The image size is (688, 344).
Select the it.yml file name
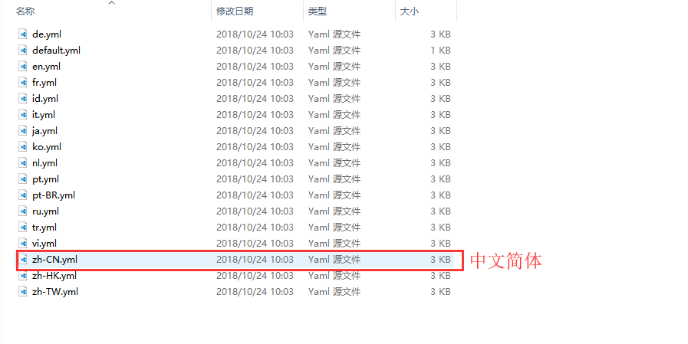(x=44, y=115)
